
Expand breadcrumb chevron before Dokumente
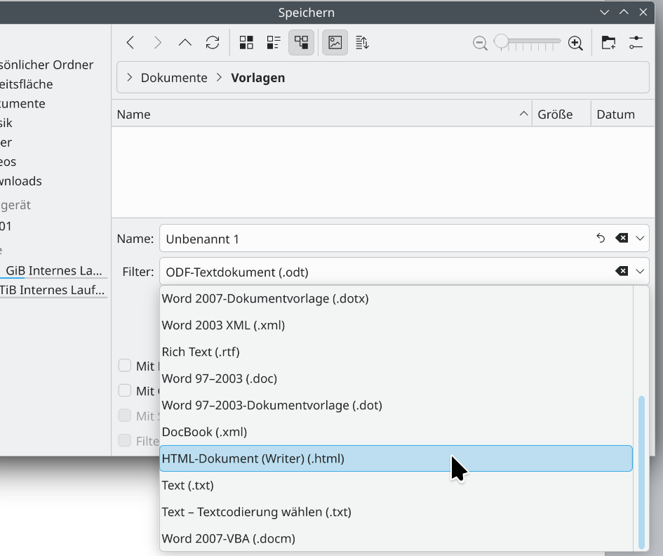(x=129, y=78)
